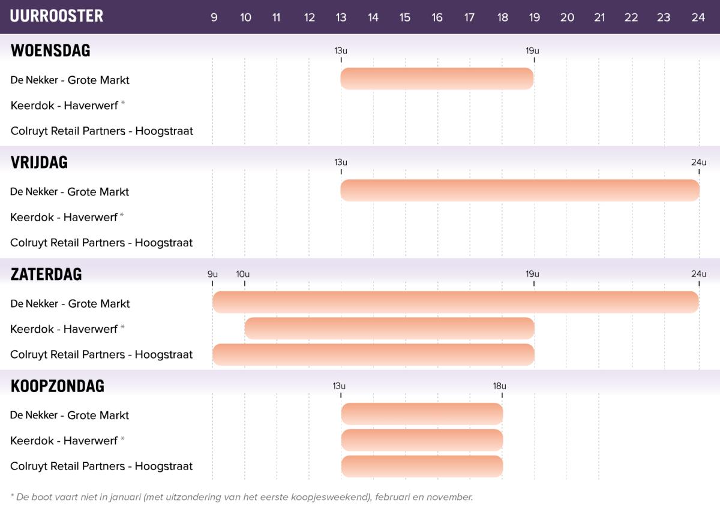The height and width of the screenshot is (512, 720).
Task: Select the KOOPZONDAG section heading
Action: (58, 386)
